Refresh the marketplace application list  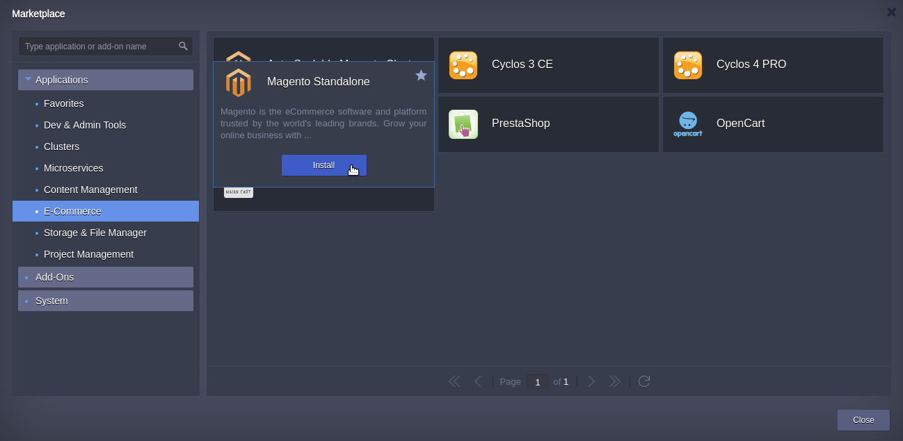(644, 381)
